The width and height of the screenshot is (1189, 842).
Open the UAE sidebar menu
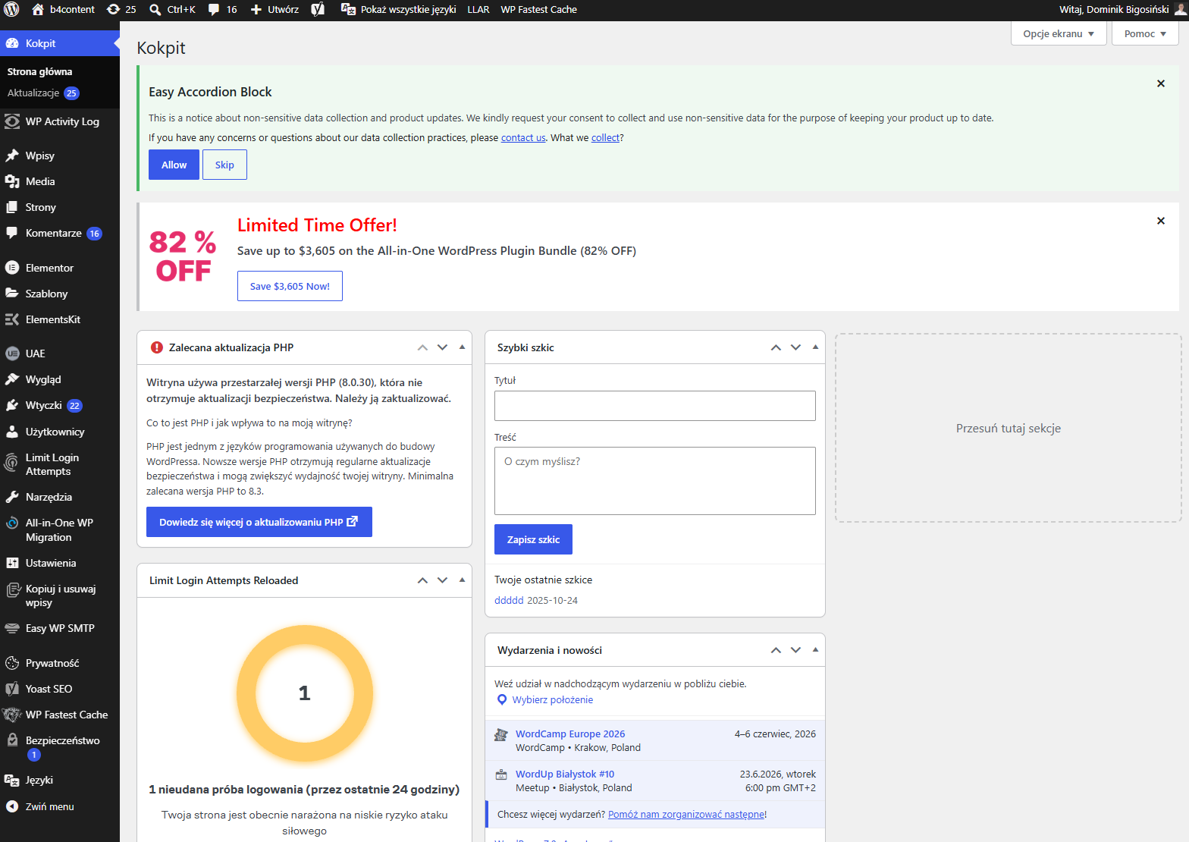[x=60, y=353]
